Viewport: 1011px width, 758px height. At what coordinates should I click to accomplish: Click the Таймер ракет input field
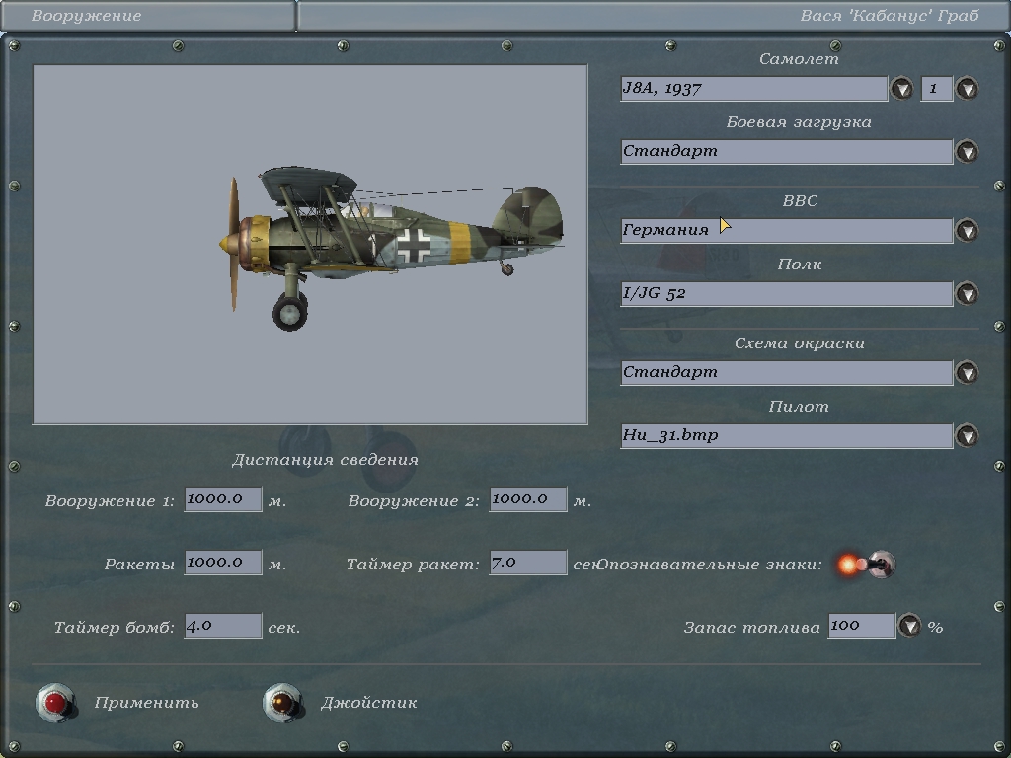(528, 563)
